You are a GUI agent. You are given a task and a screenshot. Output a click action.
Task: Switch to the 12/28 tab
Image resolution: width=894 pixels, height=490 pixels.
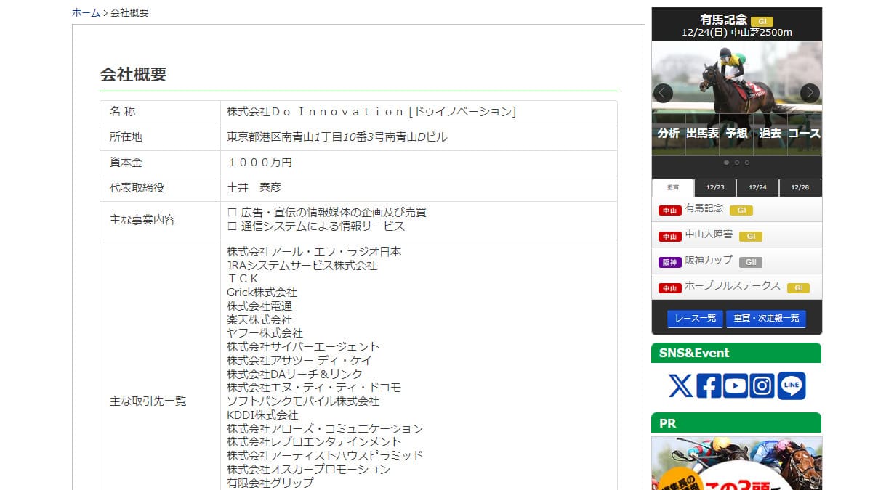[x=800, y=187]
